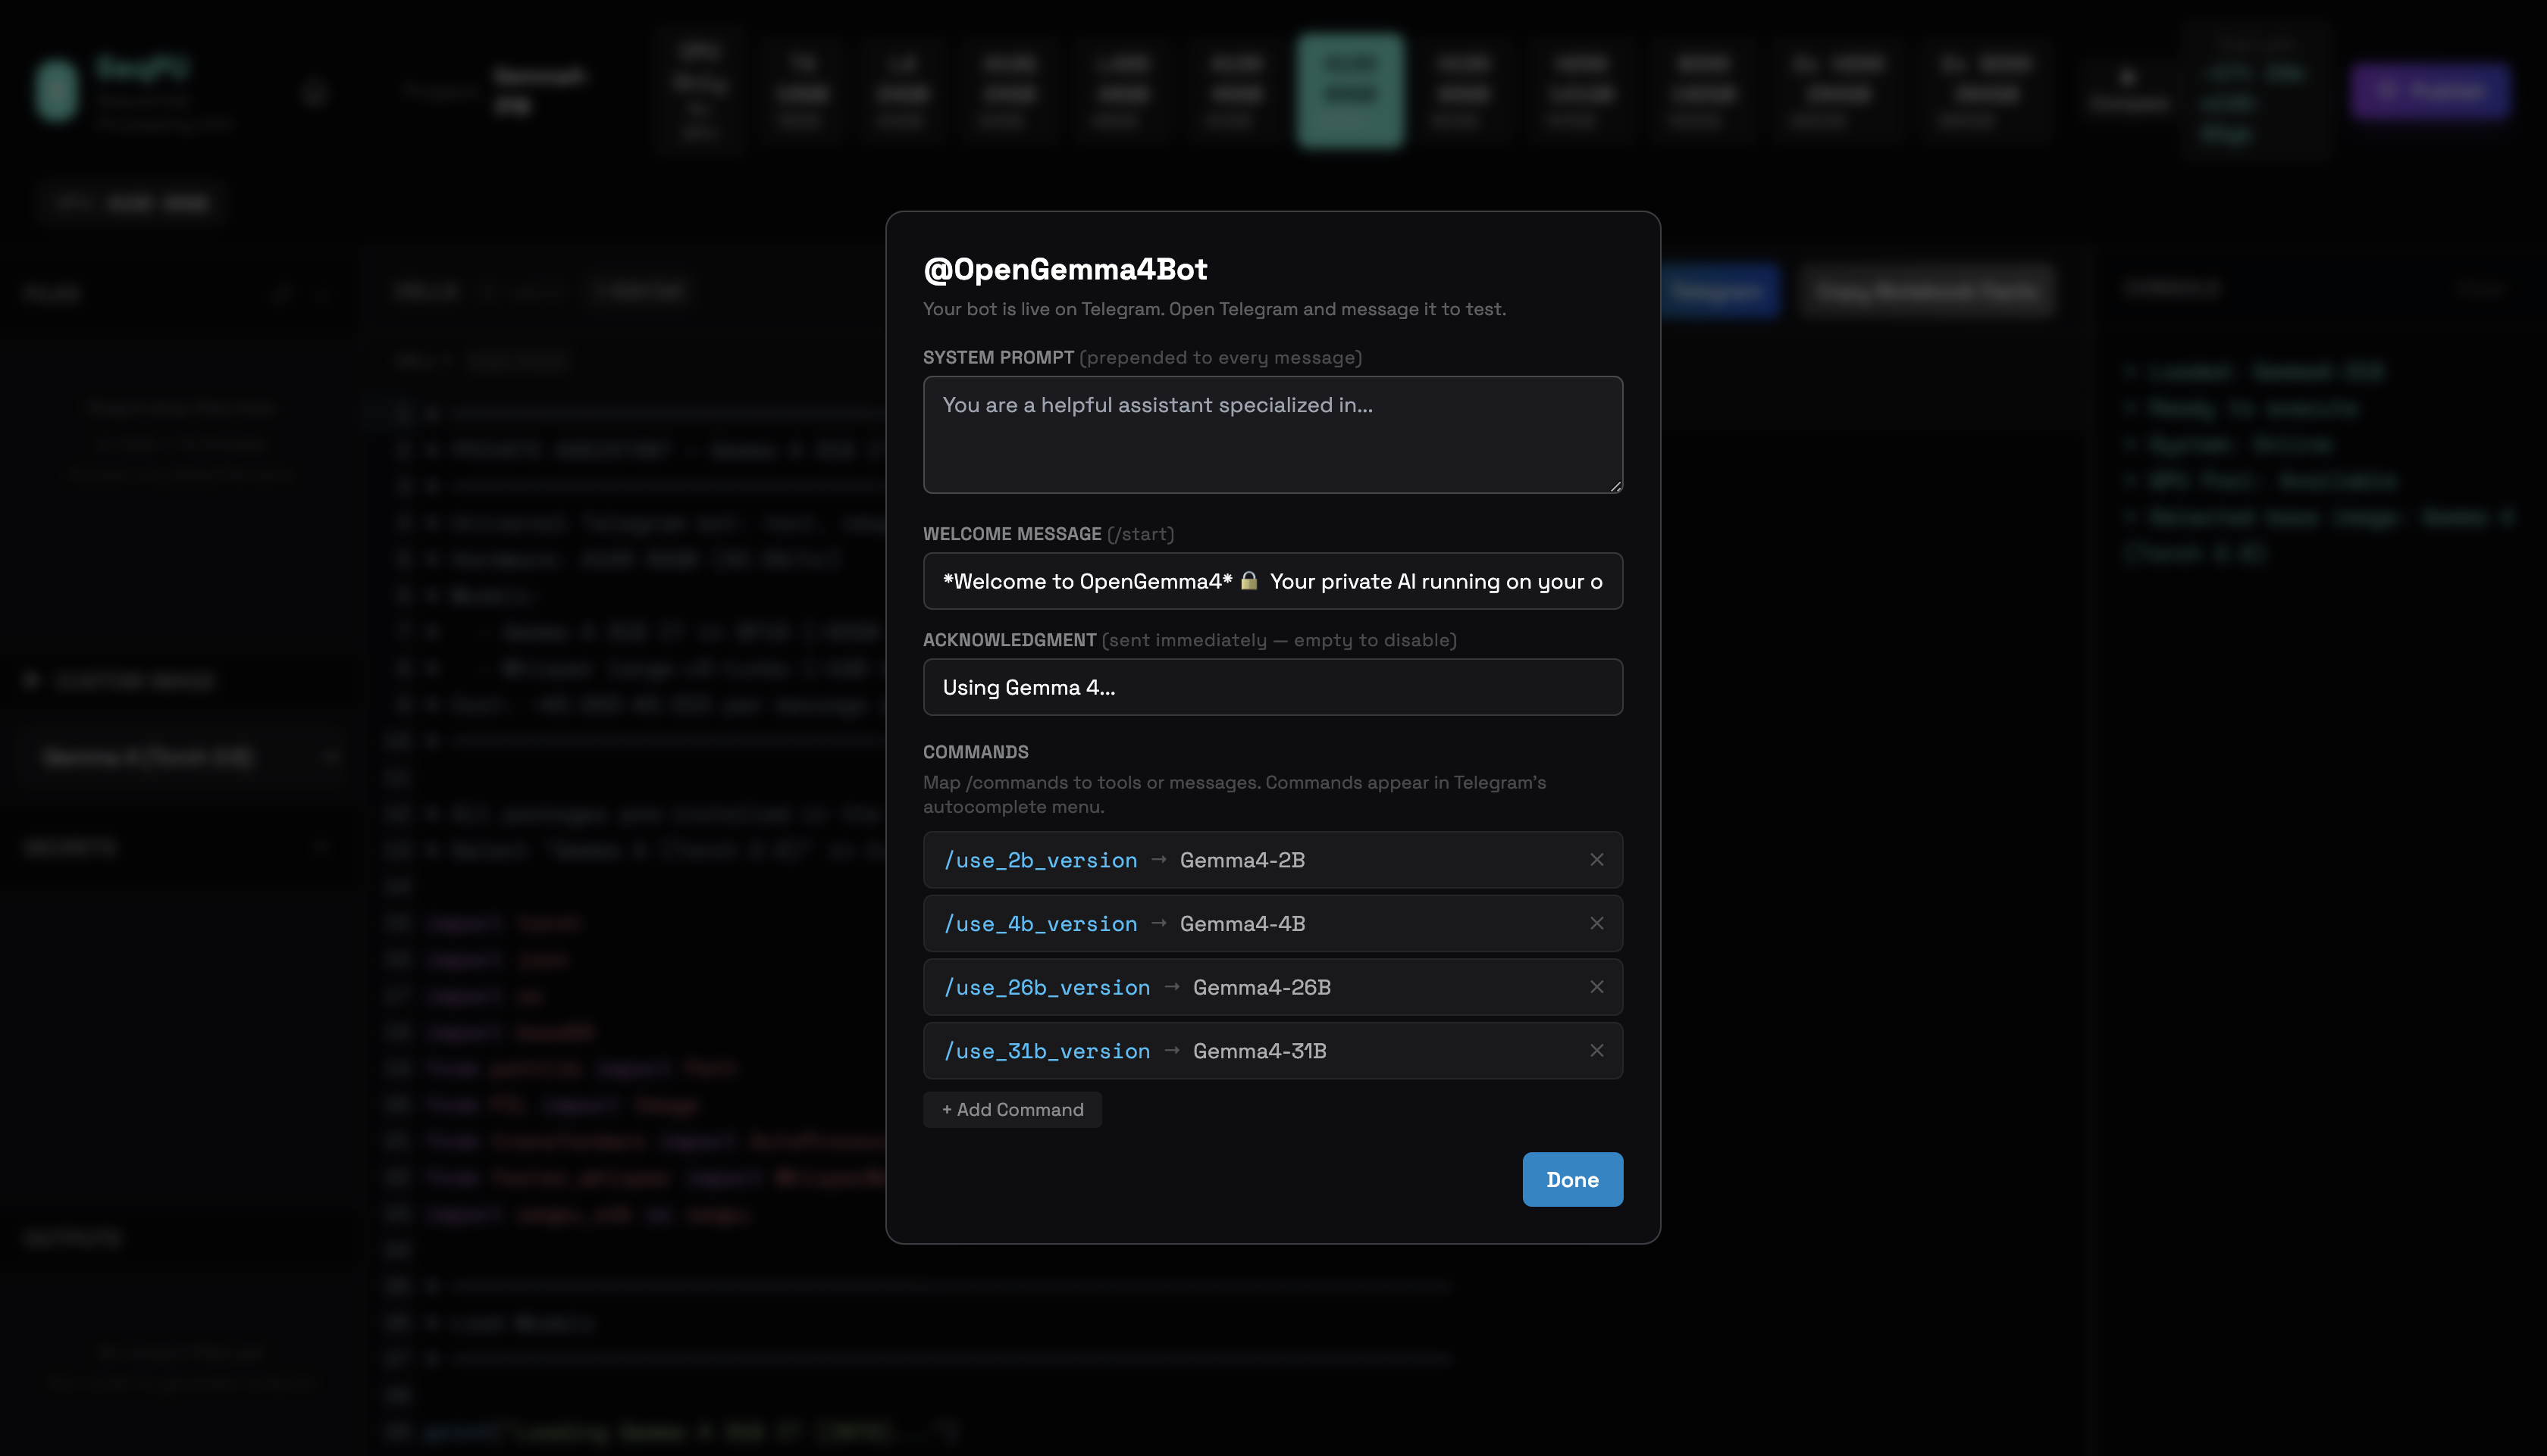Select the /use_26b_version command row
Screen dimensions: 2547x1456
tap(1273, 987)
